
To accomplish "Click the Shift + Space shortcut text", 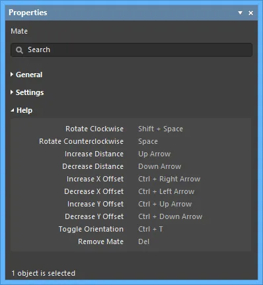I will tap(161, 129).
